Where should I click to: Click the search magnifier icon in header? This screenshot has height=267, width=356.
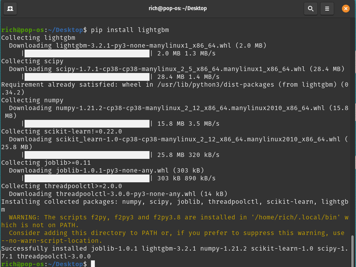click(x=311, y=9)
